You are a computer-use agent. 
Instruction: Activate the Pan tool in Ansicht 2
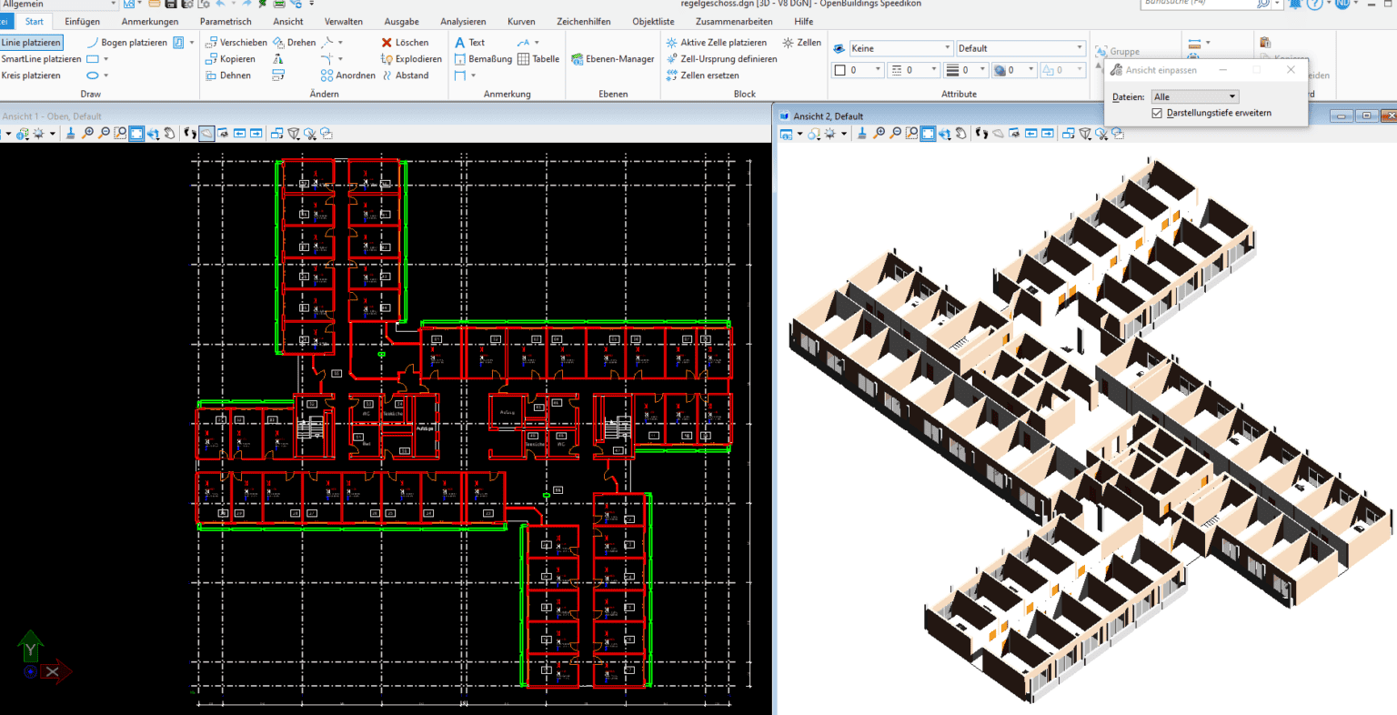[x=962, y=134]
